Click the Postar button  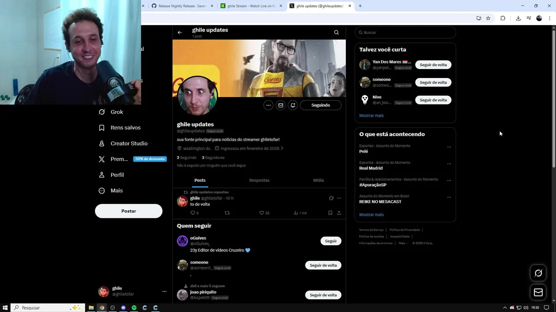pos(129,211)
